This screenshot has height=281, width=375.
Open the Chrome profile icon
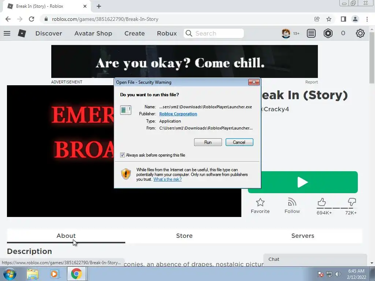pyautogui.click(x=355, y=19)
